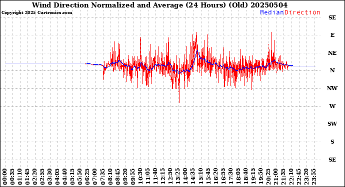This screenshot has height=187, width=345.
Task: Click the 04:40 time axis label
Action: 65,177
